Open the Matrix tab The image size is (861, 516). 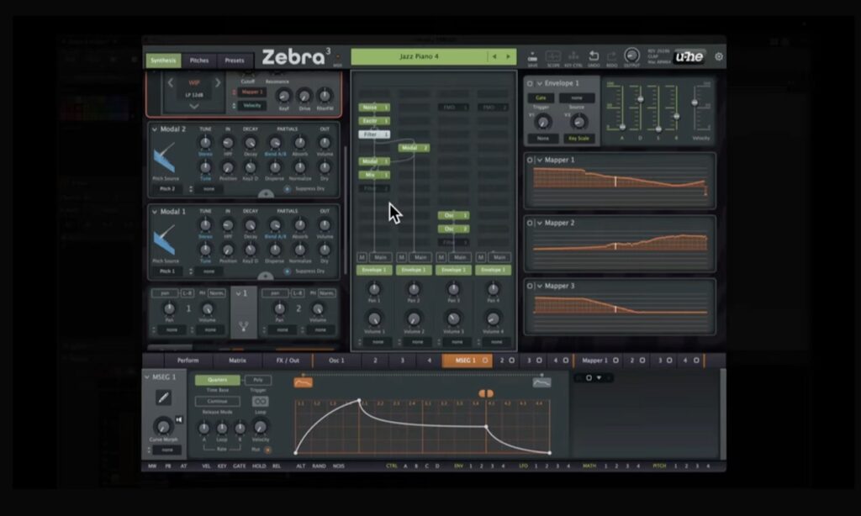click(x=237, y=360)
